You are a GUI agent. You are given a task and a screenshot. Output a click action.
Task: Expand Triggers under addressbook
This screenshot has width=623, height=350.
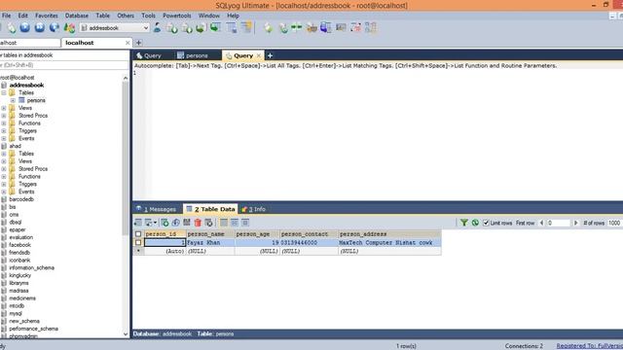4,131
